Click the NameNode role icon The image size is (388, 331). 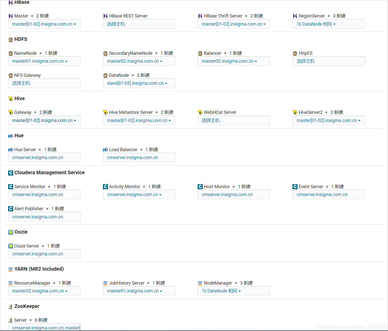click(x=11, y=53)
